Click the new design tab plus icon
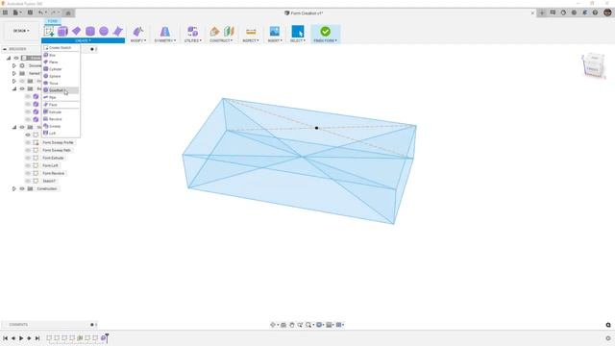 pos(542,12)
